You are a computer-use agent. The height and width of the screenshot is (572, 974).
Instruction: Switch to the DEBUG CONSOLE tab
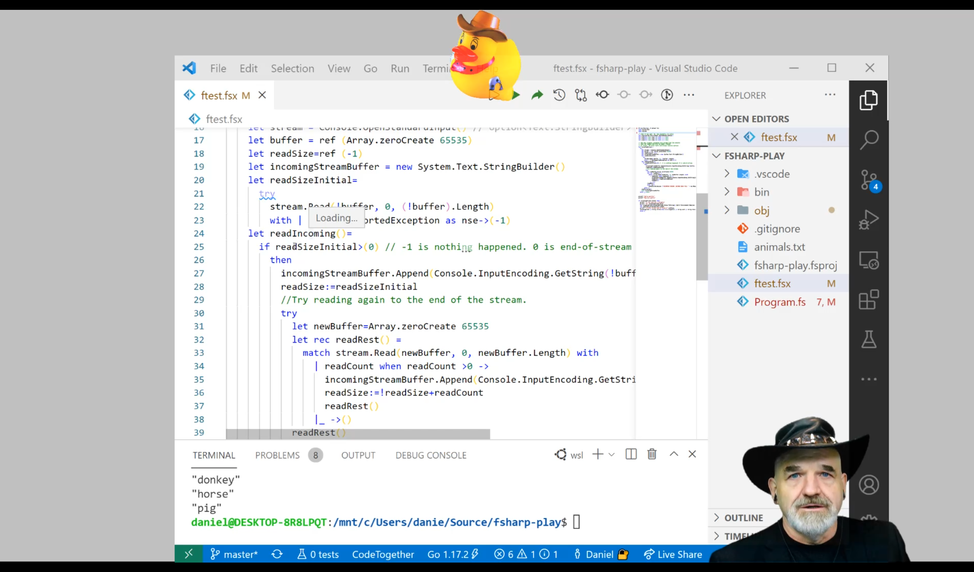(x=430, y=455)
